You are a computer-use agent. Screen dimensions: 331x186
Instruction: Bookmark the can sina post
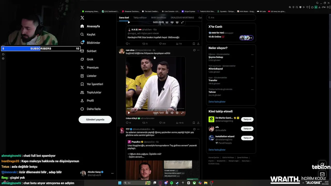pos(194,123)
